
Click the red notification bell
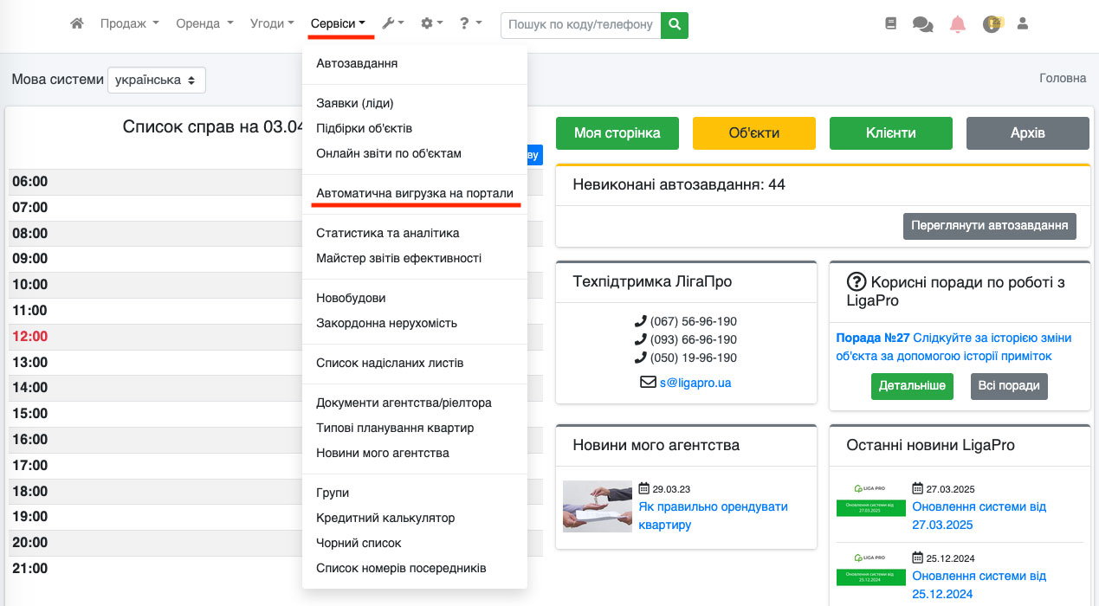click(x=957, y=24)
